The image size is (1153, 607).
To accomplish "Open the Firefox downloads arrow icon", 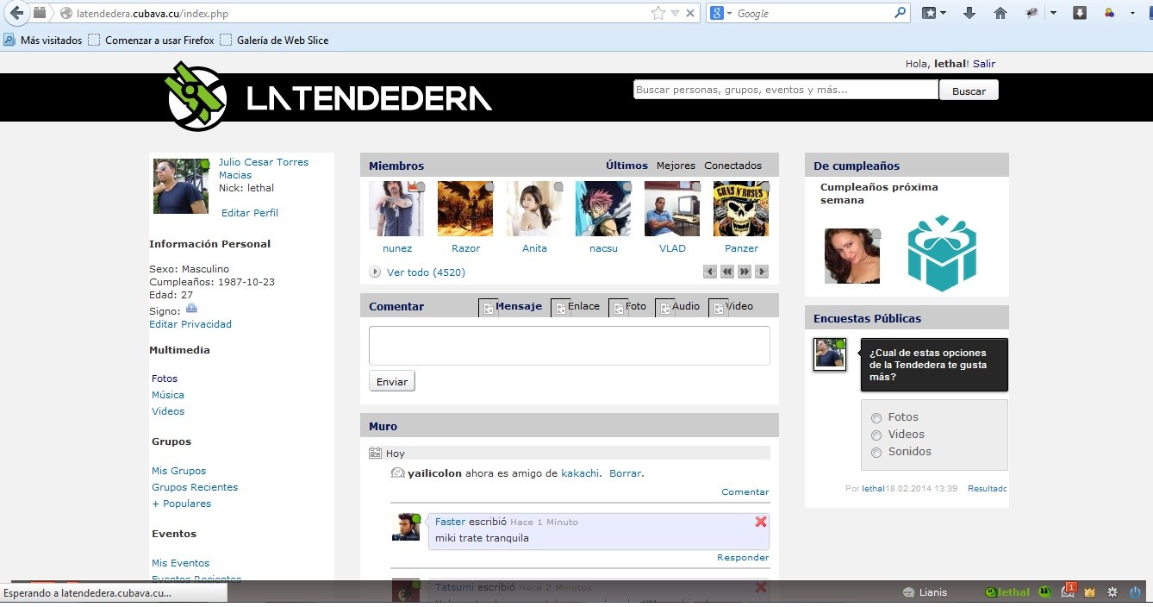I will [969, 13].
